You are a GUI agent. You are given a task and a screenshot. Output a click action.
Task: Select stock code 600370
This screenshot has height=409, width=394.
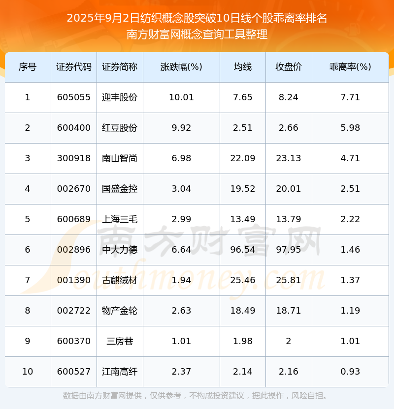[x=74, y=341]
